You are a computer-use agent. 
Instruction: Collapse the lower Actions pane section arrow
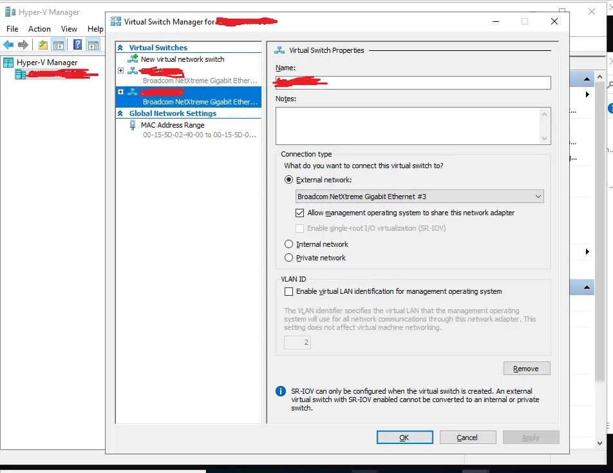[587, 287]
